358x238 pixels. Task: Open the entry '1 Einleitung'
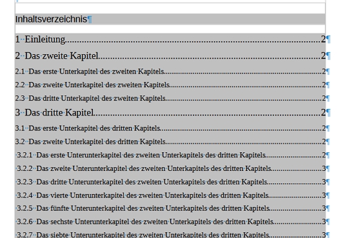point(170,39)
